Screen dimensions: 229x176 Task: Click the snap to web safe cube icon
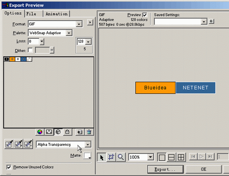(x=58, y=132)
